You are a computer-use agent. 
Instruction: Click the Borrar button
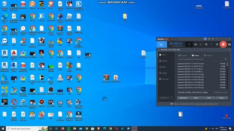[x=222, y=98]
